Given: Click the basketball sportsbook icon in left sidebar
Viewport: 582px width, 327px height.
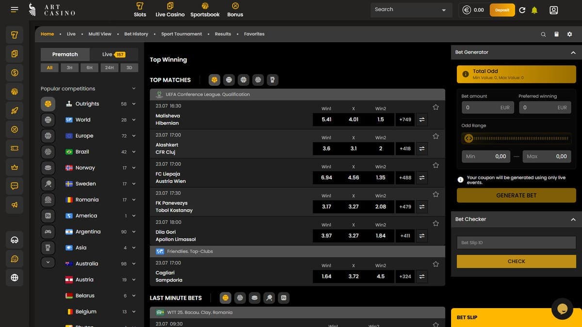Looking at the screenshot, I should point(15,92).
